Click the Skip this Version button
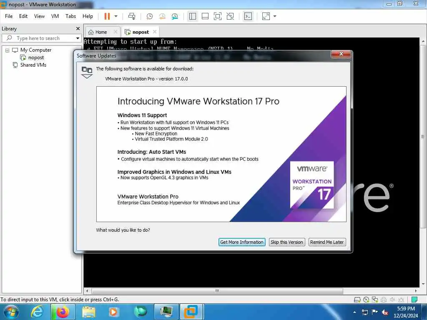The image size is (427, 320). tap(287, 242)
